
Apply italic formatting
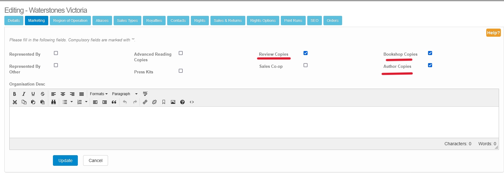pyautogui.click(x=24, y=94)
